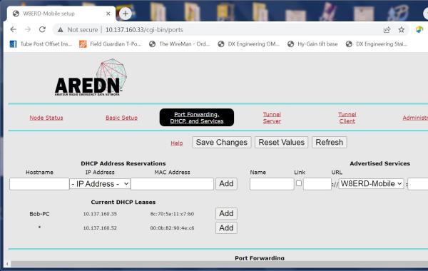Click the AREDN logo
The height and width of the screenshot is (271, 428).
[91, 78]
